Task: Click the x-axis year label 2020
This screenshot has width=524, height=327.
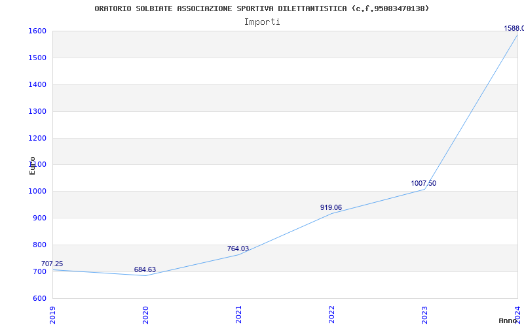Action: pyautogui.click(x=145, y=315)
